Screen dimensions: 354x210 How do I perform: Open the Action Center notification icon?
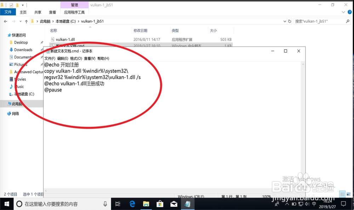coord(343,204)
